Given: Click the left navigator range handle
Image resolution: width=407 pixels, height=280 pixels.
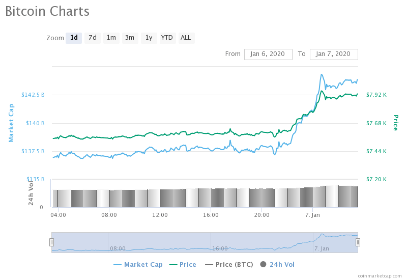Looking at the screenshot, I should click(x=52, y=242).
